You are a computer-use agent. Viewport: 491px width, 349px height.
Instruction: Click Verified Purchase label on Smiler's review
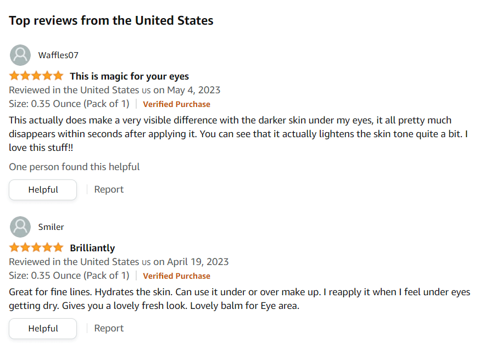coord(176,276)
